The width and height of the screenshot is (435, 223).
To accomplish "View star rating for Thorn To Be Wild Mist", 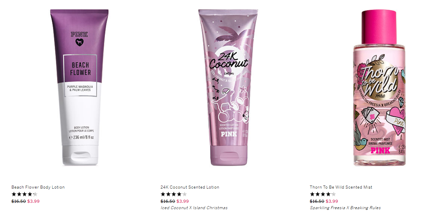I will click(x=323, y=194).
